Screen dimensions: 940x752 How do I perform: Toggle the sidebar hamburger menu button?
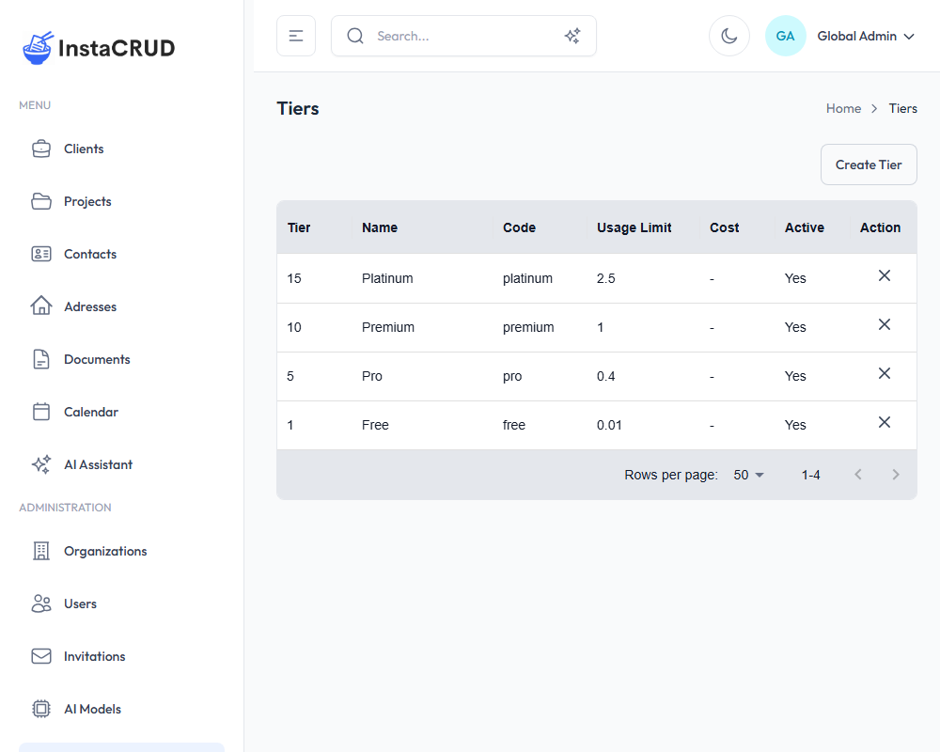(x=296, y=36)
